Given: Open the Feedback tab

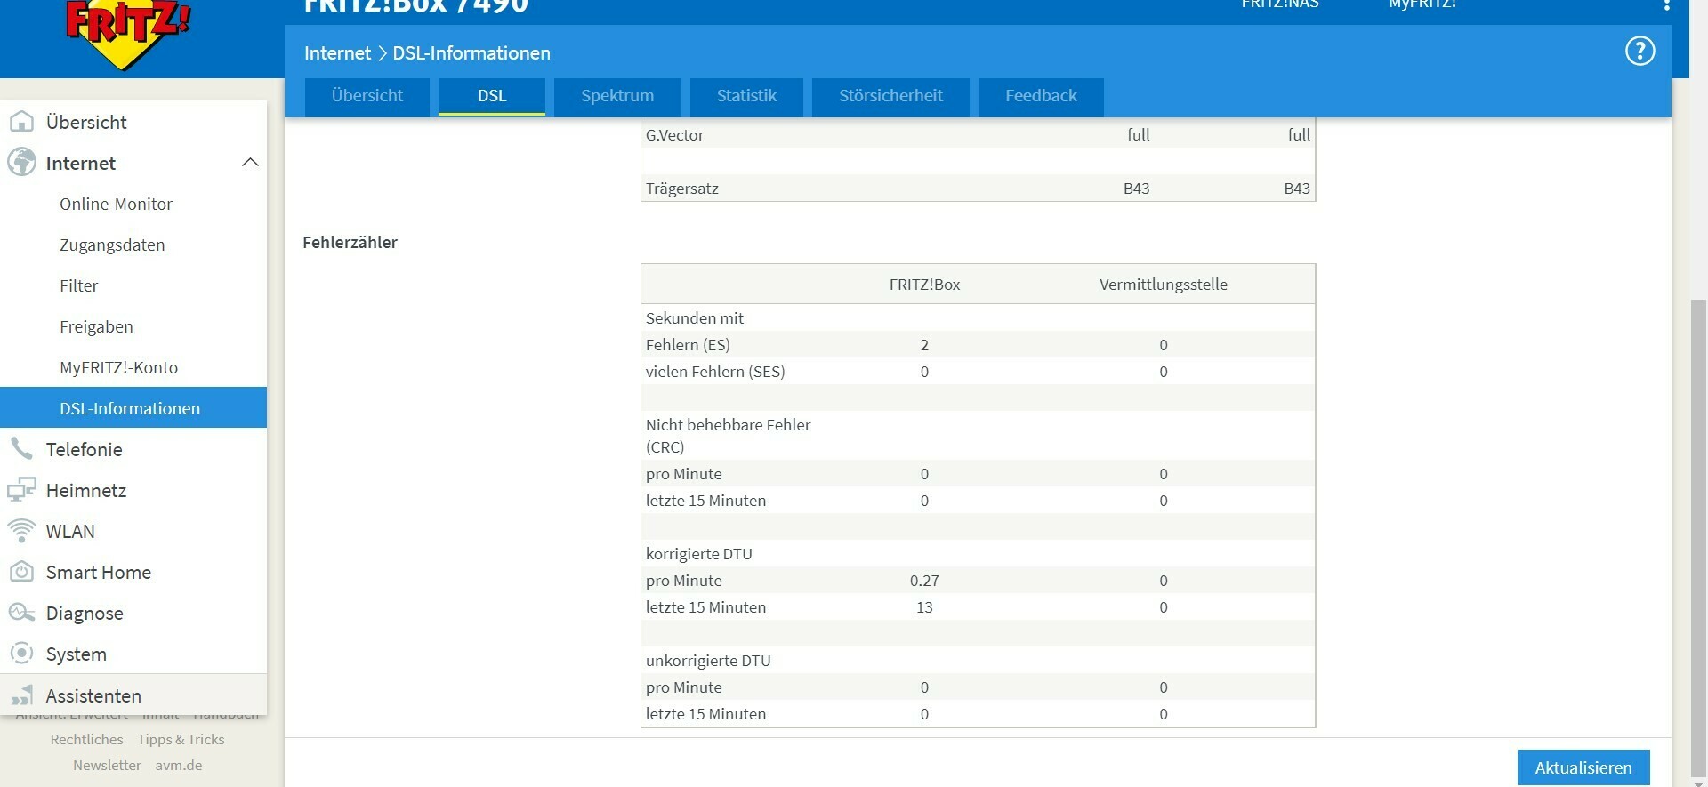Looking at the screenshot, I should click(x=1041, y=96).
